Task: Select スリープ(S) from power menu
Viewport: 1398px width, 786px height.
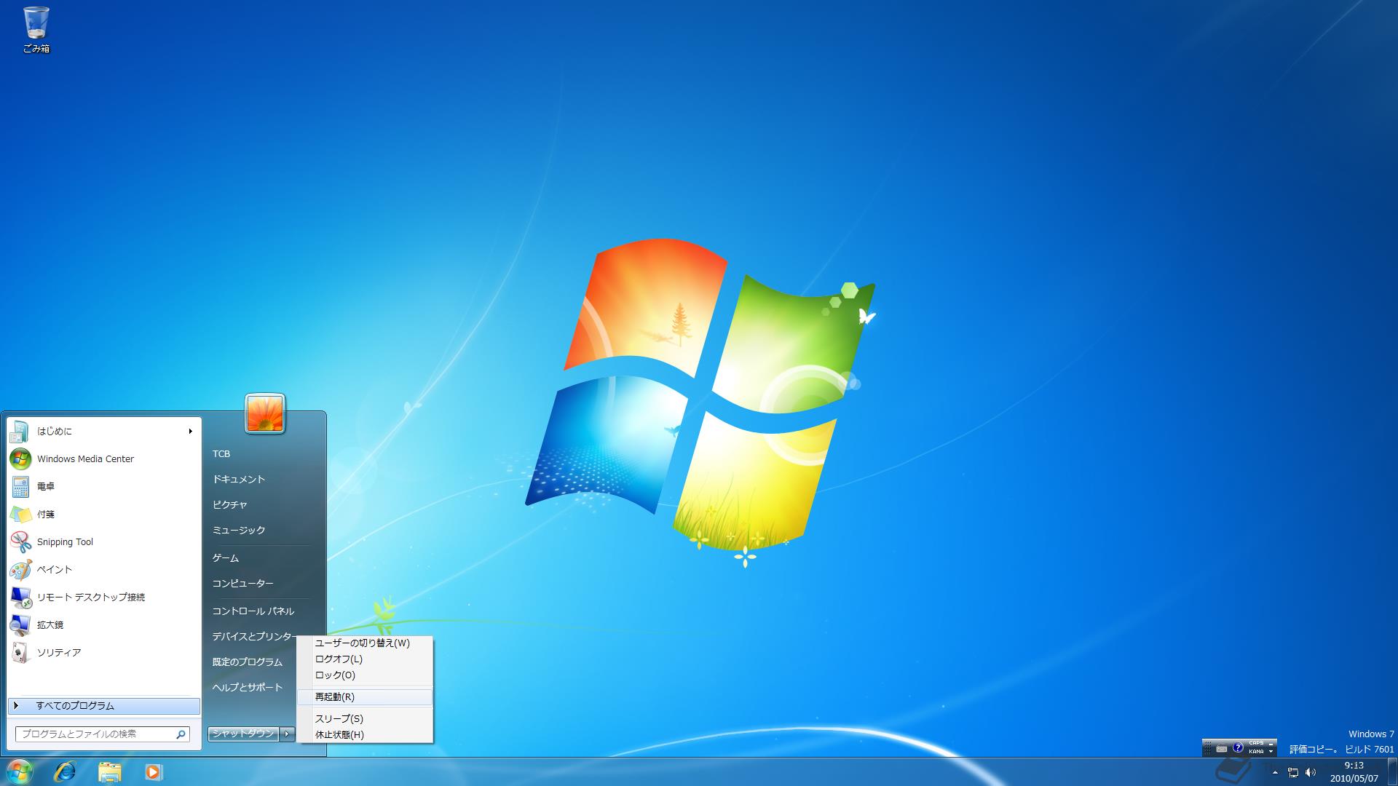Action: tap(365, 719)
